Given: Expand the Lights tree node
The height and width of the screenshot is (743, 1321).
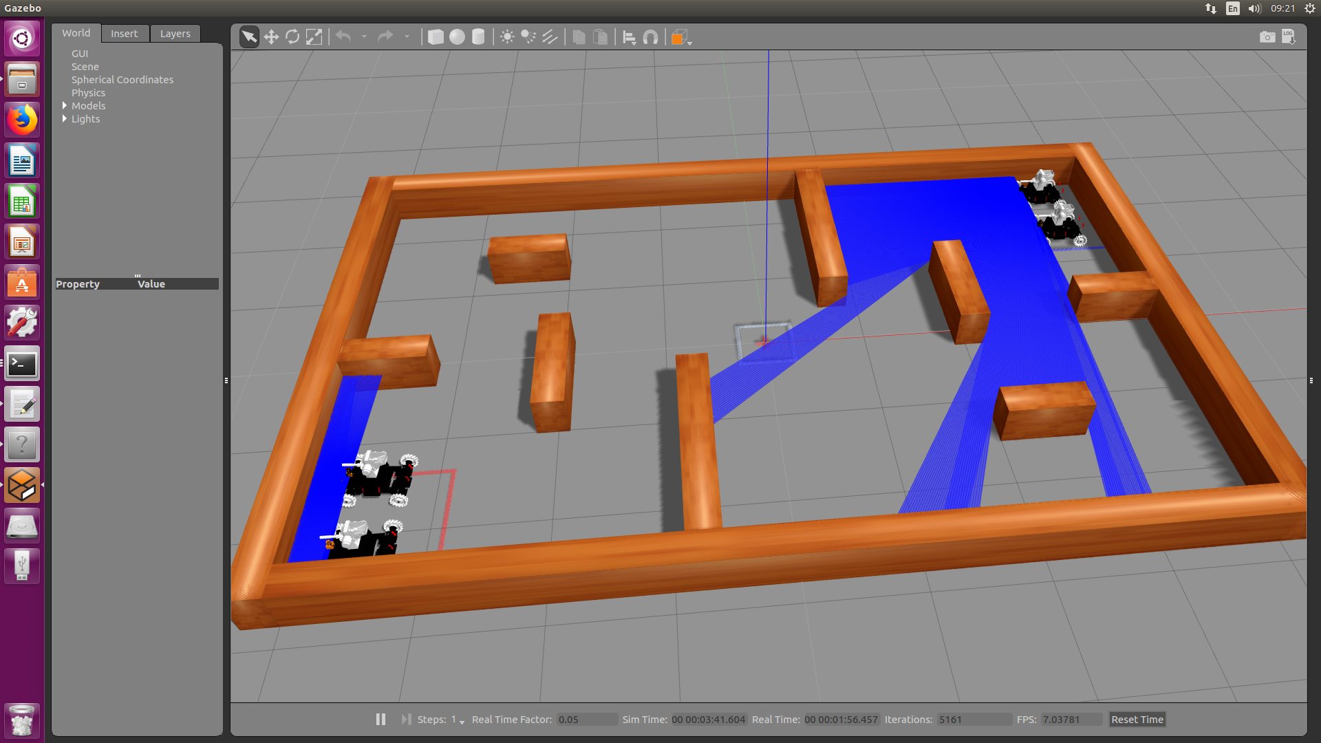Looking at the screenshot, I should [x=65, y=118].
